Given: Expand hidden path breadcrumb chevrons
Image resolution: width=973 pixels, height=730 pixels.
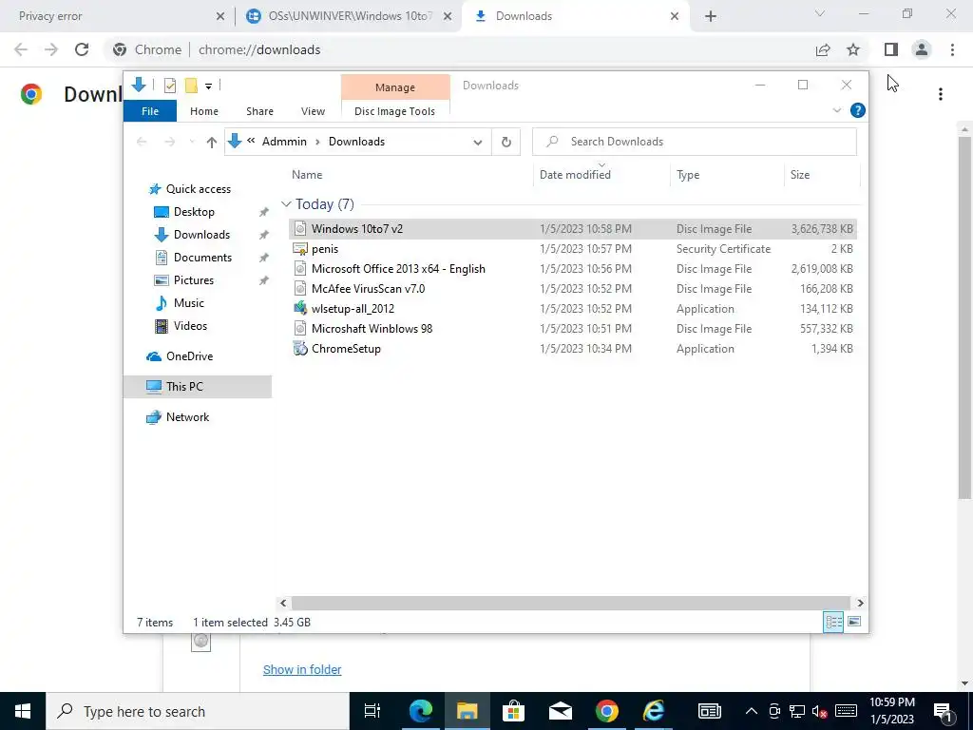Looking at the screenshot, I should click(x=251, y=141).
